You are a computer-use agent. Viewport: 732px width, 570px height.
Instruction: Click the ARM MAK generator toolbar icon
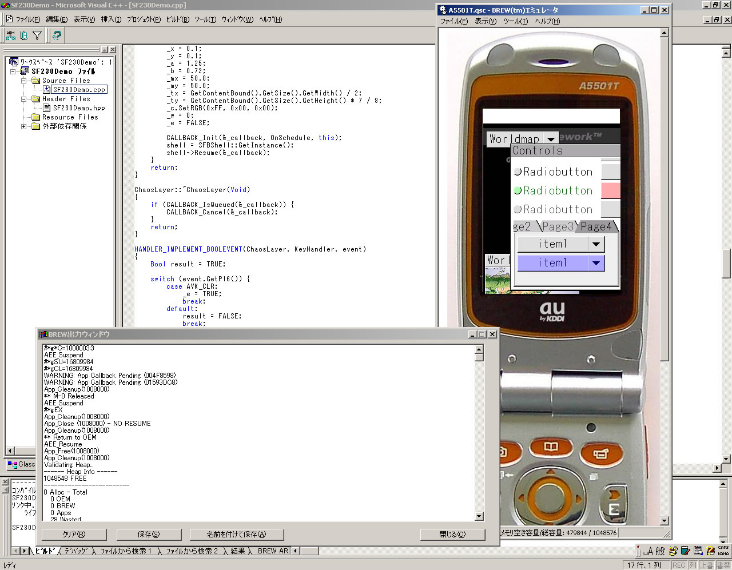pos(11,35)
